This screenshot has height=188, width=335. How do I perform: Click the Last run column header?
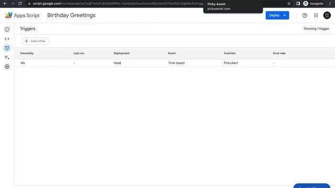click(x=79, y=53)
